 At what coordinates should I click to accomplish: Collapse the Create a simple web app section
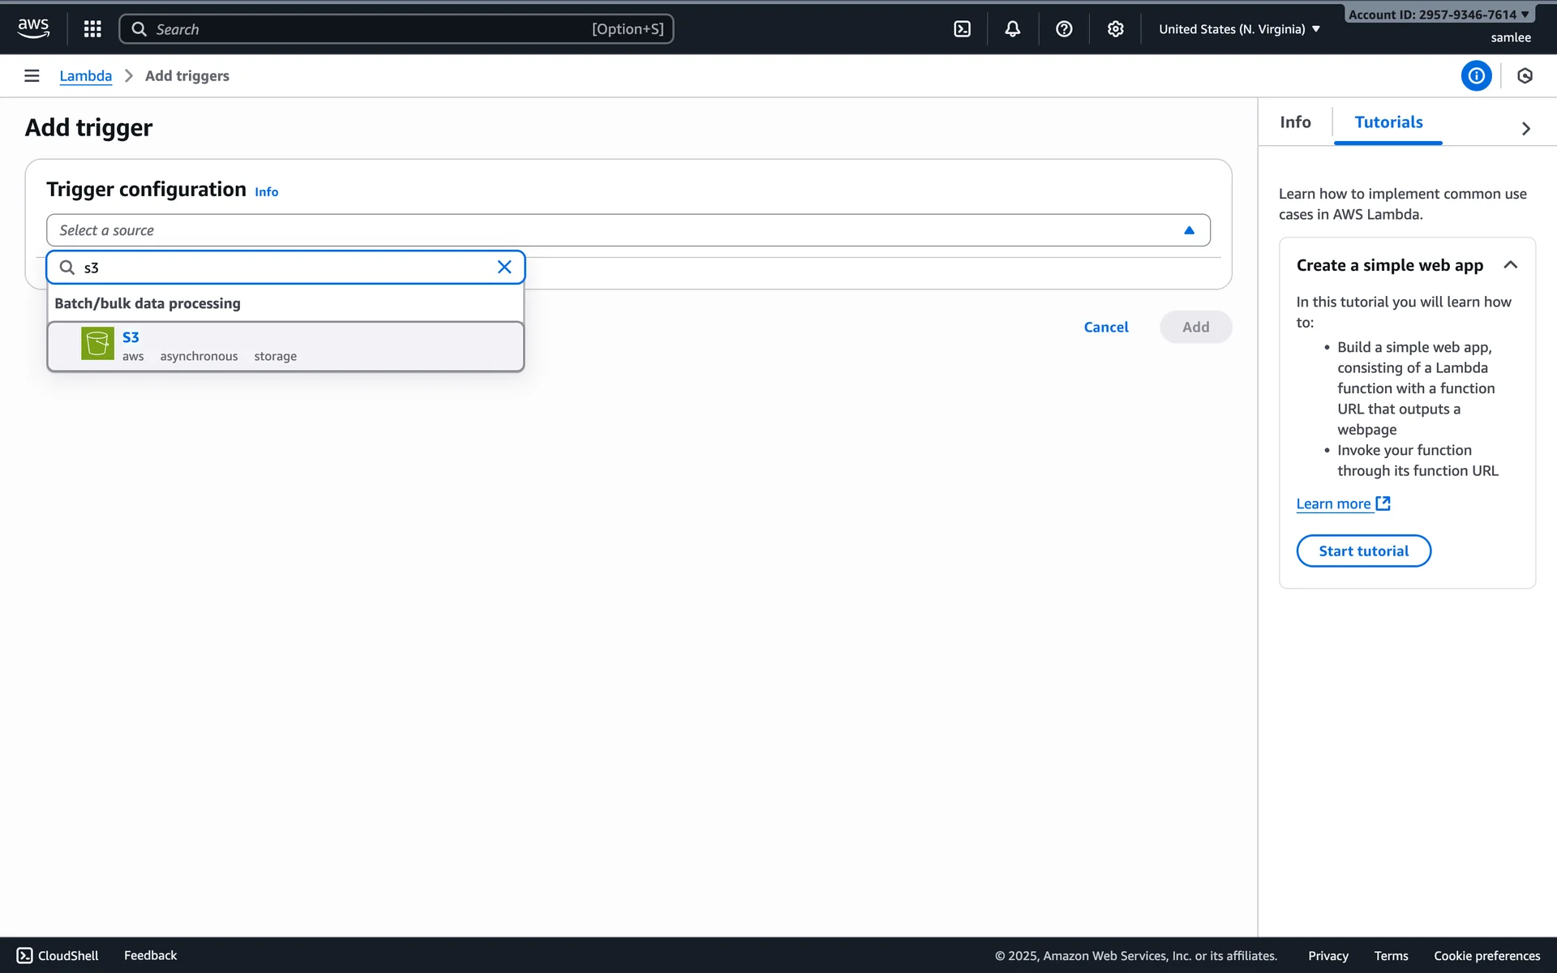click(x=1510, y=265)
